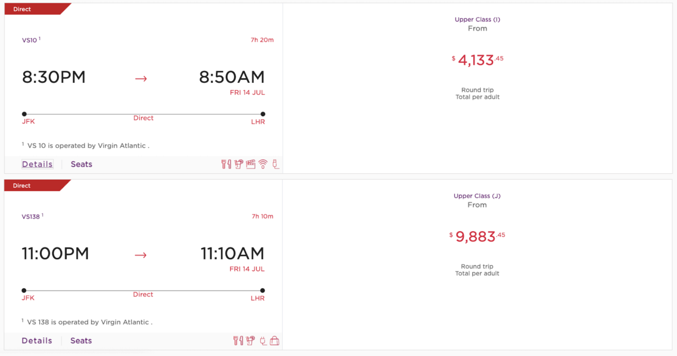677x356 pixels.
Task: Click the VS10 flight number footnote link
Action: (28, 39)
